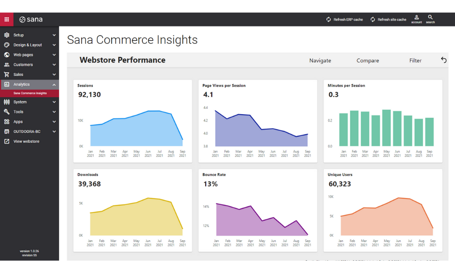455x273 pixels.
Task: Click the Refresh site cache icon
Action: point(373,20)
